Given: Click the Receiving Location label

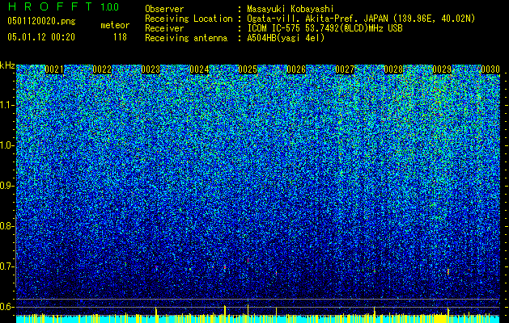Looking at the screenshot, I should (x=189, y=19).
